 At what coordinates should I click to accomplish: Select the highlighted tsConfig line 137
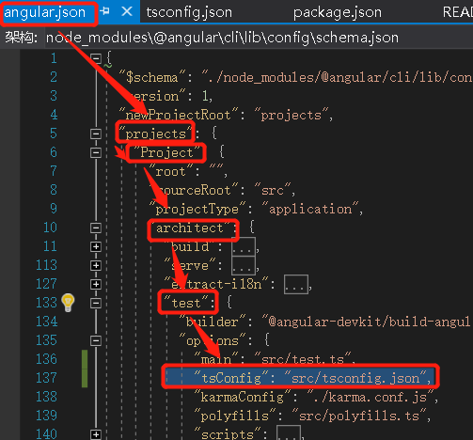tap(299, 378)
